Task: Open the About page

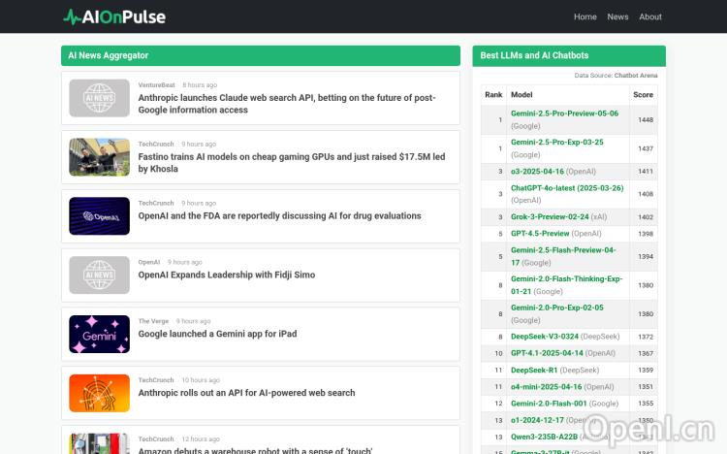Action: point(650,16)
